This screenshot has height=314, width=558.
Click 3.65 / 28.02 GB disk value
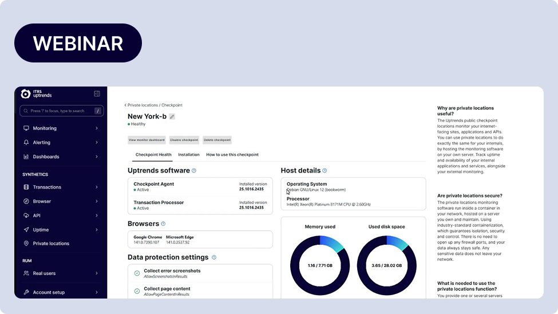[x=387, y=265]
